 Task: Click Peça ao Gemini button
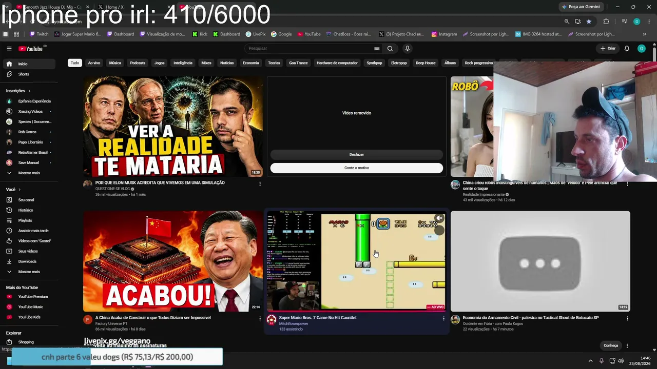(581, 7)
